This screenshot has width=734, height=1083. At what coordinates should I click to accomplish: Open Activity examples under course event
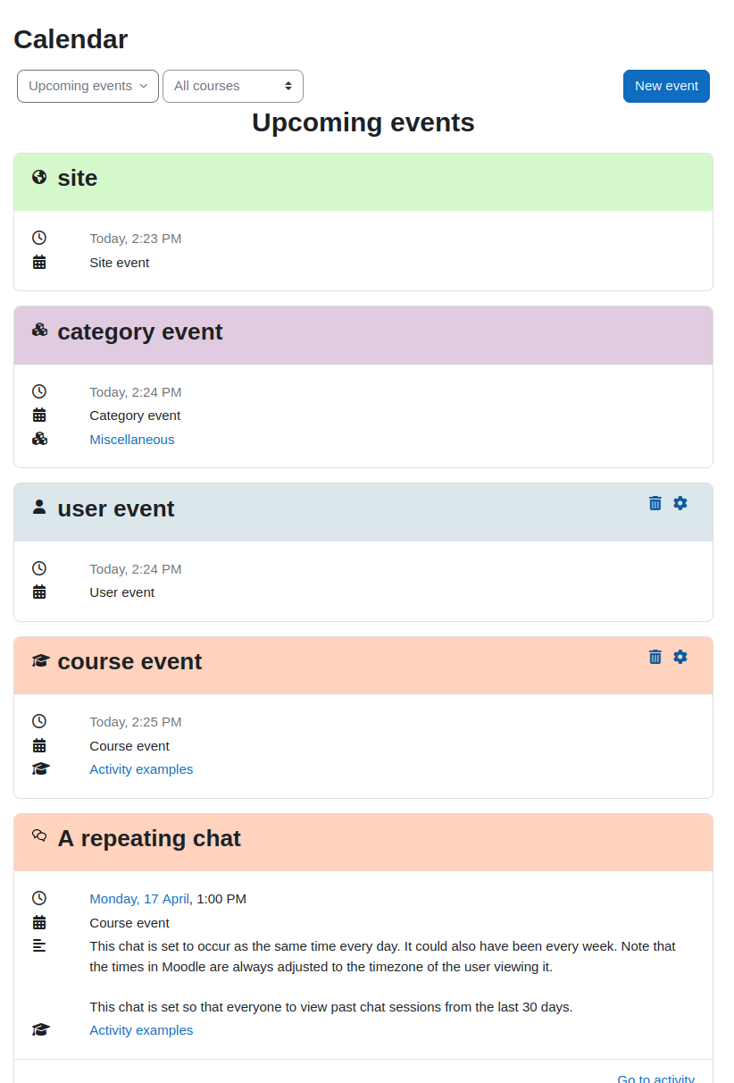(x=141, y=769)
